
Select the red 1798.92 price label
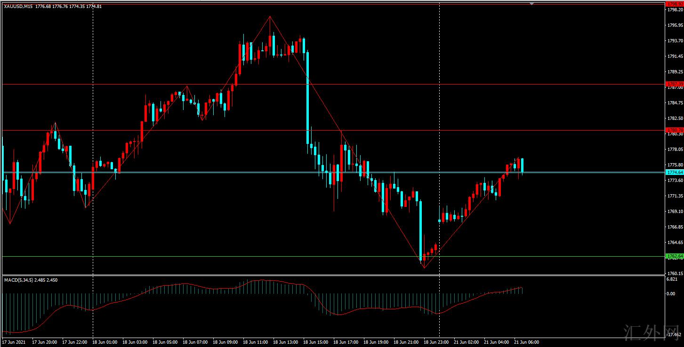pos(674,4)
